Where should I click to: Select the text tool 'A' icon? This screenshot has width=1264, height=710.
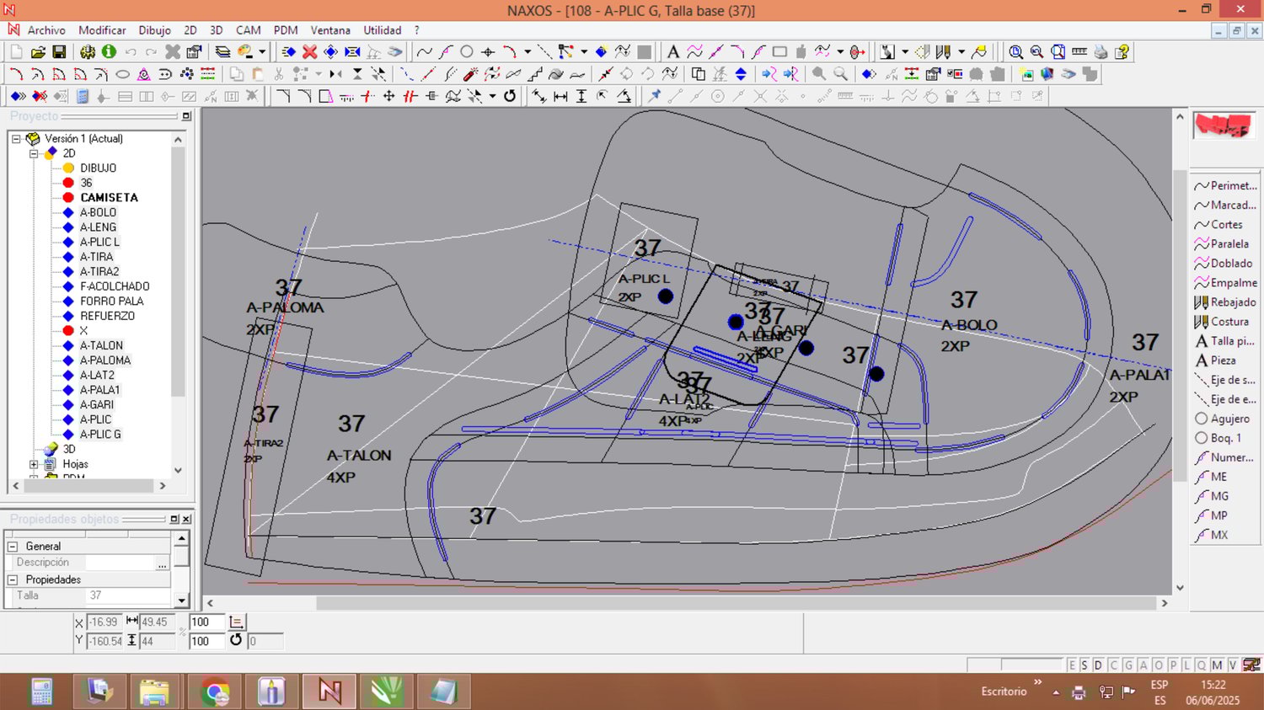(x=672, y=52)
